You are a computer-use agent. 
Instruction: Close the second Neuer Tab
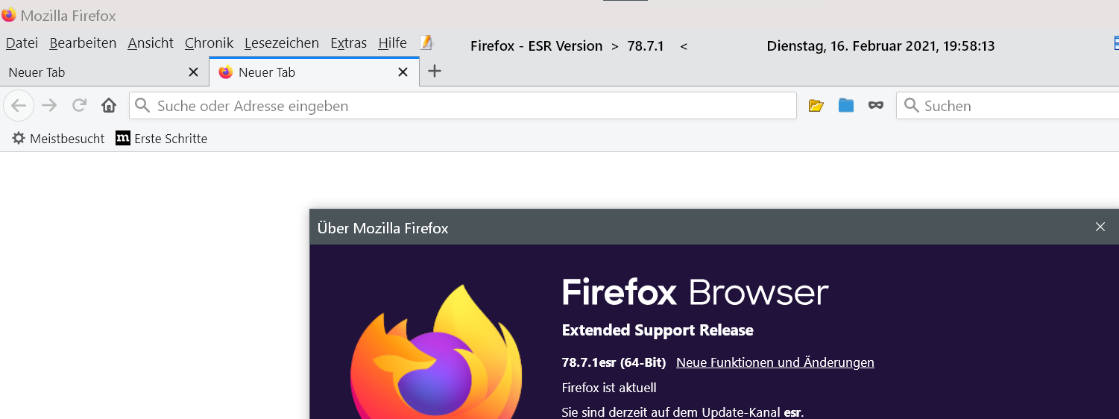click(403, 72)
